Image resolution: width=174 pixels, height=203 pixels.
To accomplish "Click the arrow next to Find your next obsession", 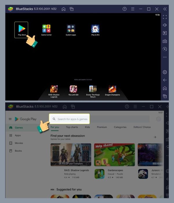I will [155, 137].
